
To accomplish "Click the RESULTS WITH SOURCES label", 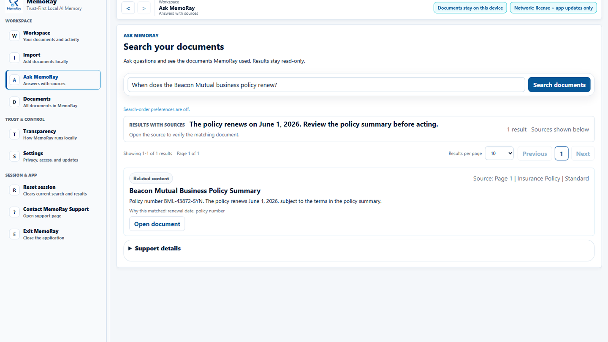I will point(157,125).
